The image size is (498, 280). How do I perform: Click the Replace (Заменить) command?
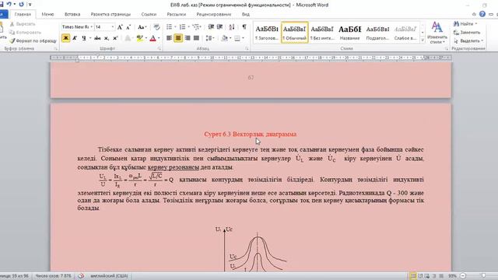[467, 32]
